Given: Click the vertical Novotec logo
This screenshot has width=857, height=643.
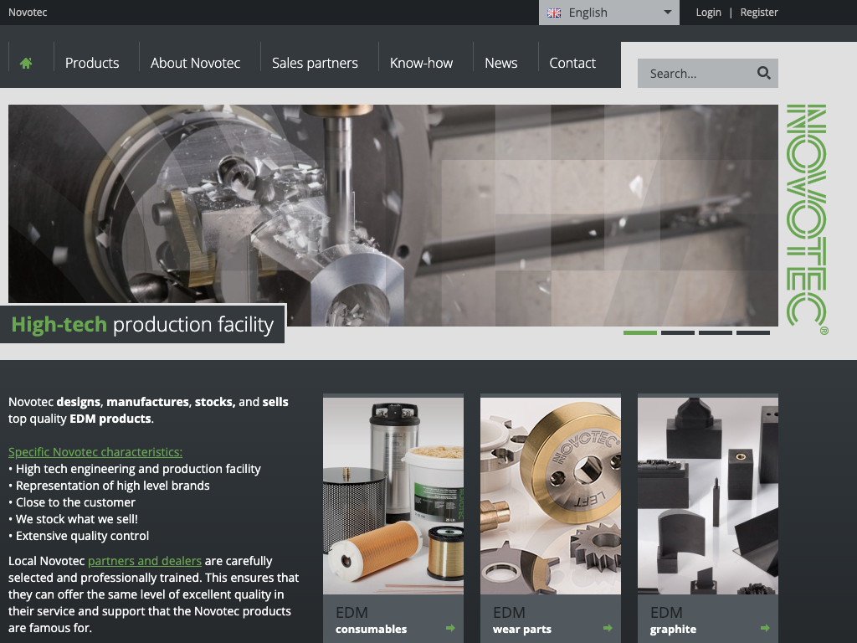Looking at the screenshot, I should tap(807, 218).
